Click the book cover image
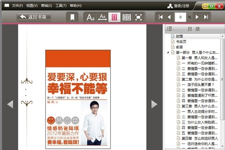Image resolution: width=225 pixels, height=150 pixels. tap(78, 99)
